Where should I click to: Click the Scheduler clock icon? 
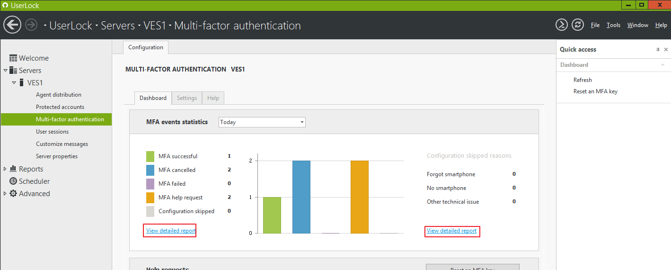[13, 181]
